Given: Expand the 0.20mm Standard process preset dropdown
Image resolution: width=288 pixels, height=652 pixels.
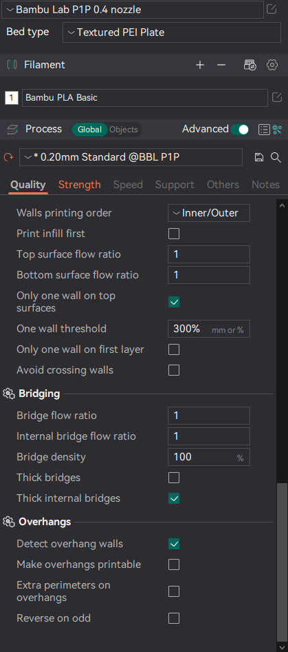Looking at the screenshot, I should 131,157.
